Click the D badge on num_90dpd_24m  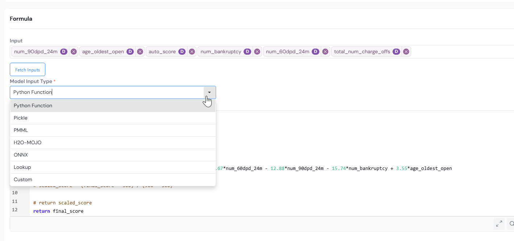click(63, 52)
